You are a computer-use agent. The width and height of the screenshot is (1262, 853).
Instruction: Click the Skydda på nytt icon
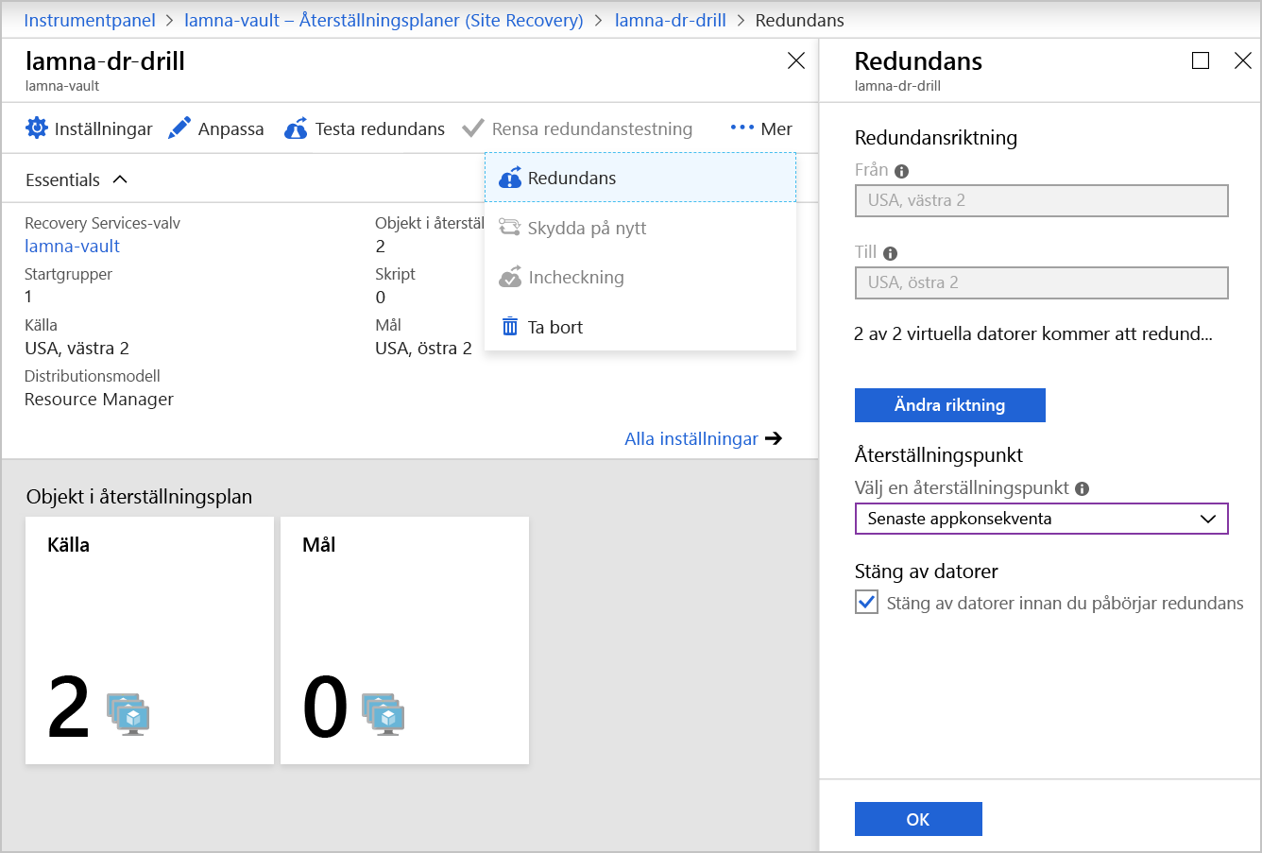pos(510,228)
